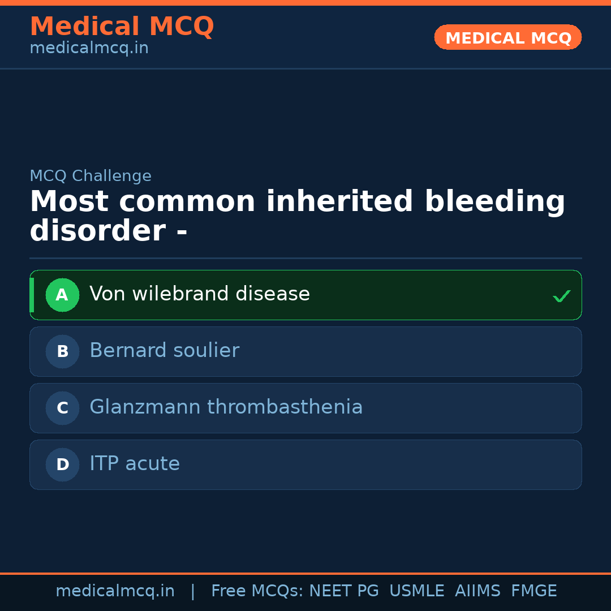The height and width of the screenshot is (611, 611).
Task: Select the 'ITP acute' answer text
Action: point(135,464)
